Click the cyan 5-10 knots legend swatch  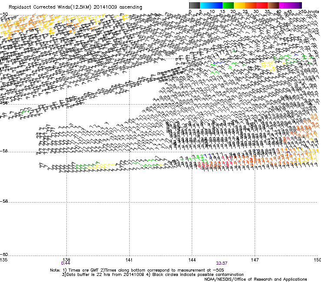[206, 5]
